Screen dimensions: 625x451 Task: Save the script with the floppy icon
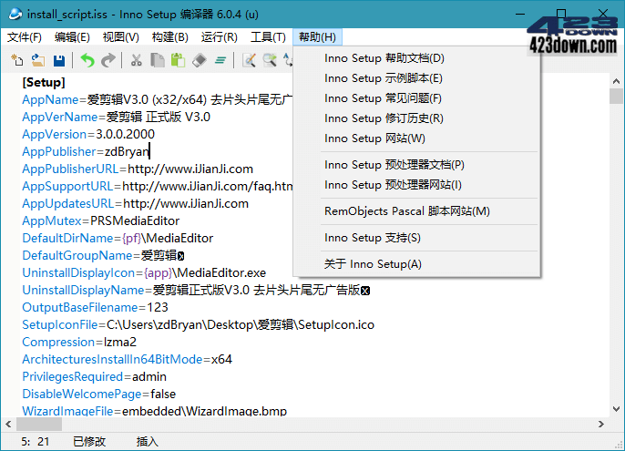[x=59, y=60]
